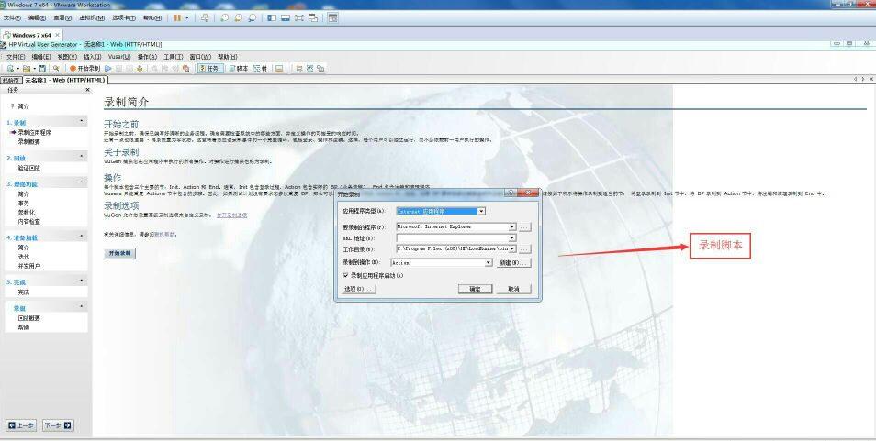
Task: Expand the 要录制的程序 combo box
Action: (x=511, y=226)
